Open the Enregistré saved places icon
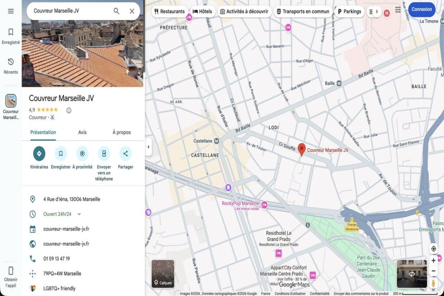Viewport: 444px width, 296px height. point(11,32)
